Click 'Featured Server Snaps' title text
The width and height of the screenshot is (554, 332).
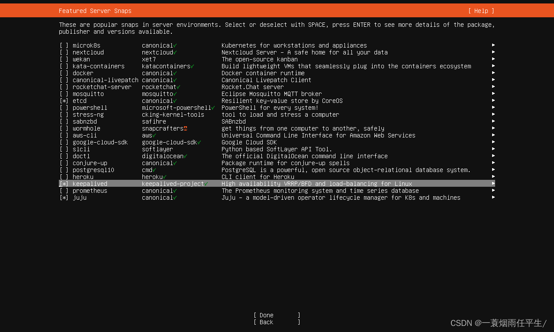coord(95,11)
